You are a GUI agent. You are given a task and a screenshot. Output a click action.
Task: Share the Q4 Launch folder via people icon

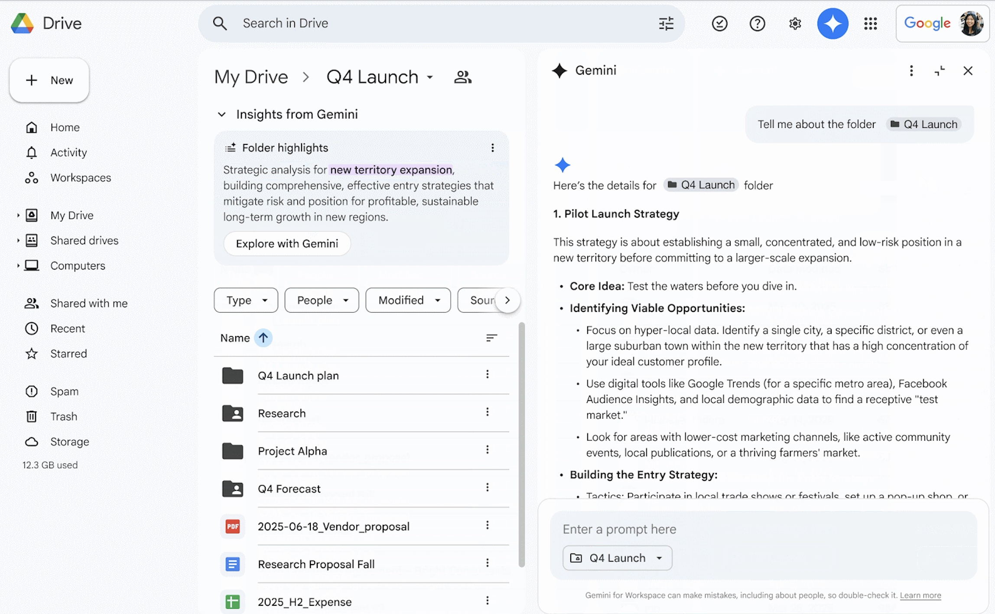click(x=462, y=77)
